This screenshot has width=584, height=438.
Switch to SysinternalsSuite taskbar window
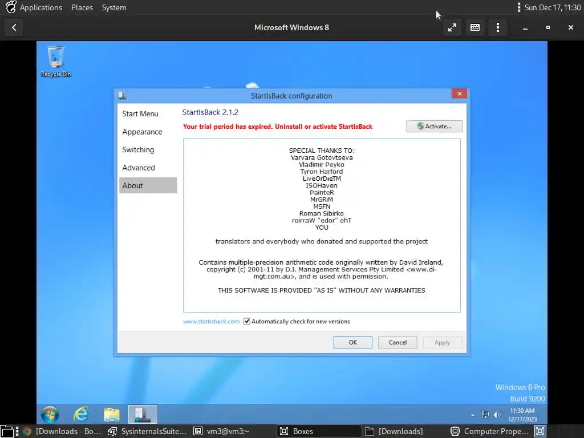point(147,431)
